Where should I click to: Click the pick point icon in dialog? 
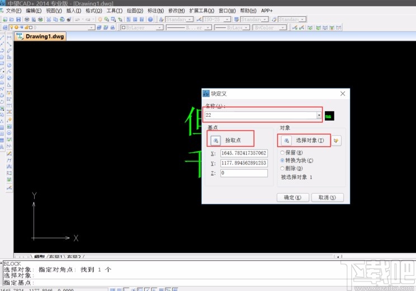point(216,140)
